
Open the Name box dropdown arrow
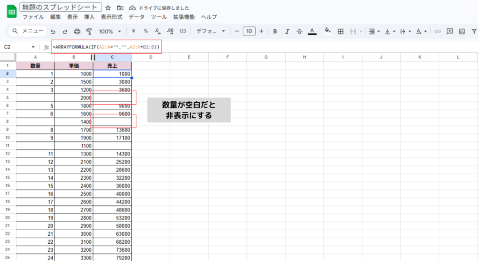pos(33,47)
